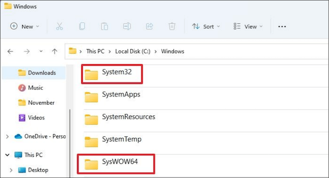This screenshot has height=178, width=329.
Task: Select Music in navigation pane
Action: pyautogui.click(x=33, y=88)
